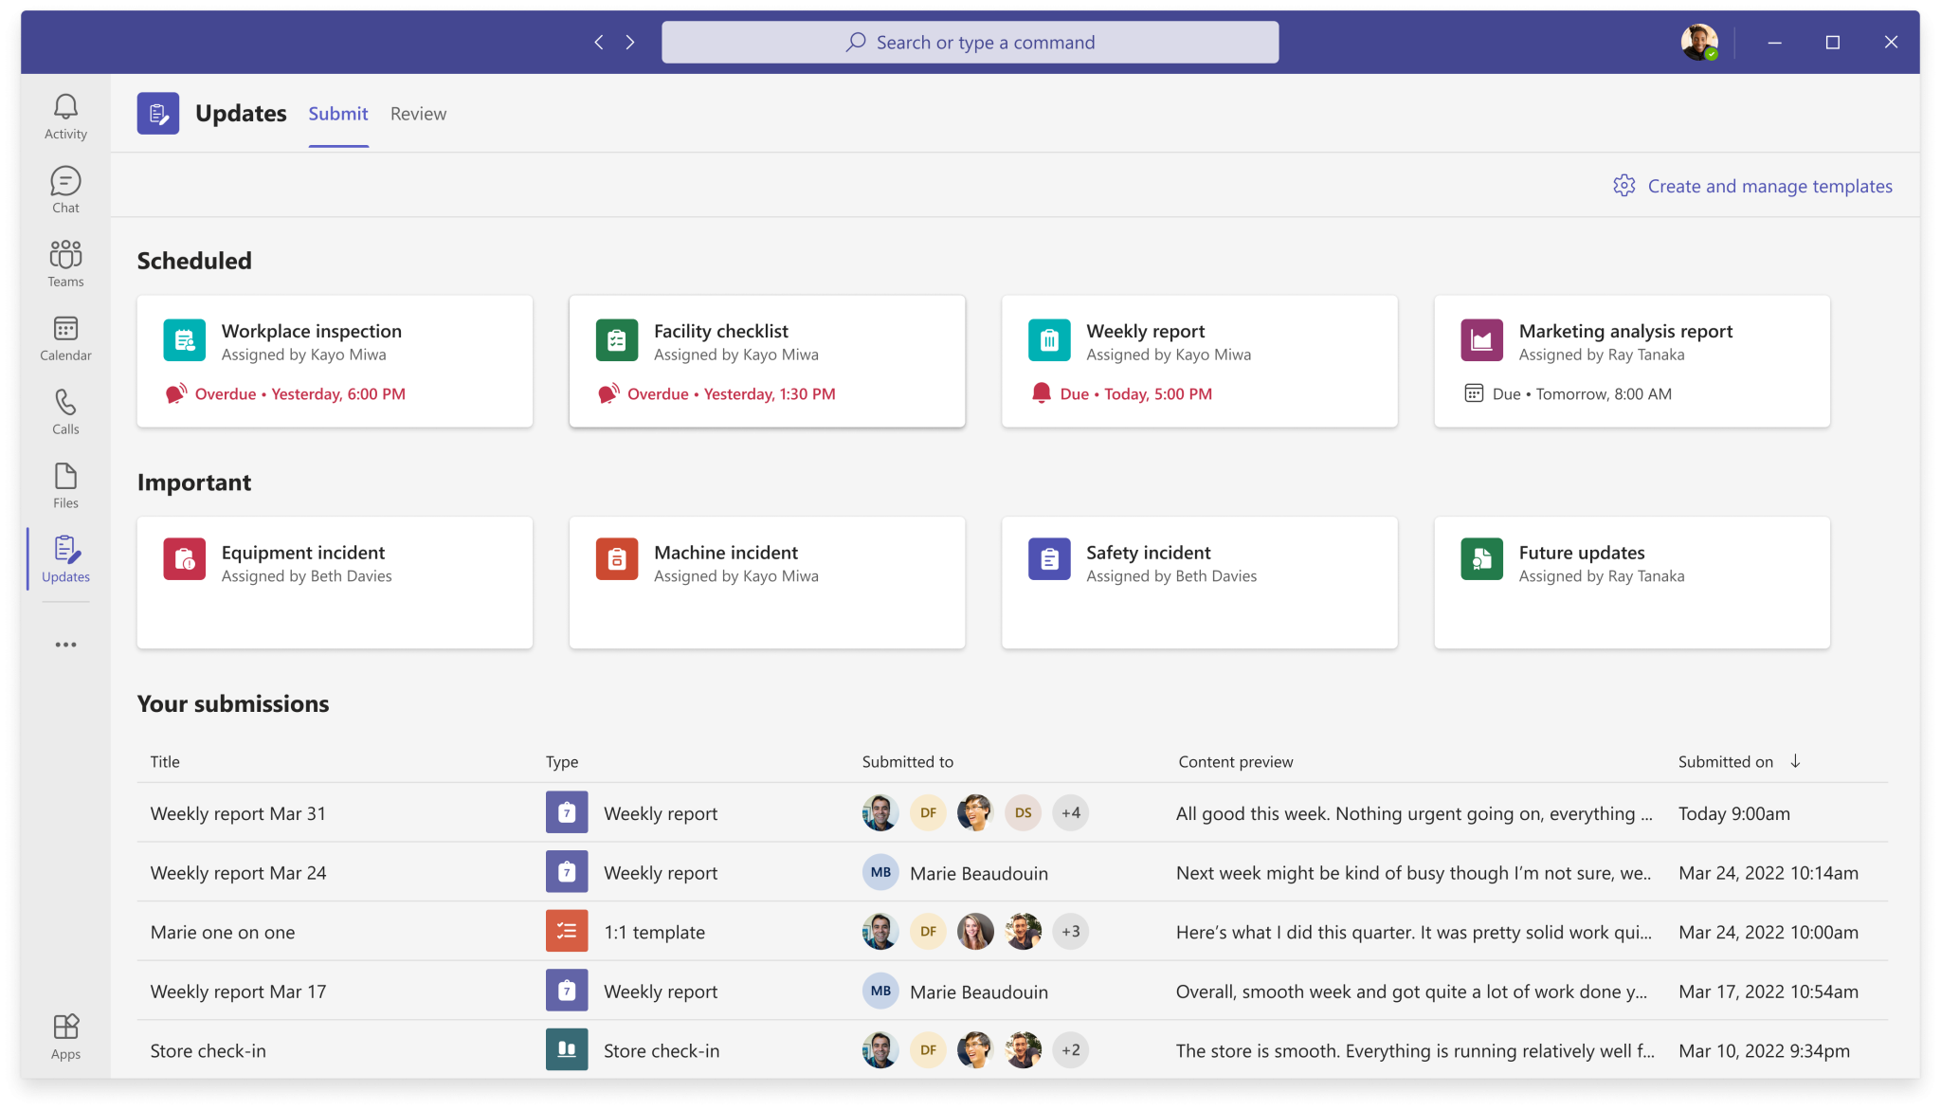
Task: Open the Facility checklist card
Action: click(x=767, y=361)
